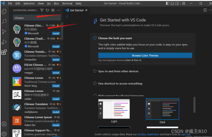The width and height of the screenshot is (212, 137).
Task: Install Chinese Lorem by catlair
Action: (56, 99)
